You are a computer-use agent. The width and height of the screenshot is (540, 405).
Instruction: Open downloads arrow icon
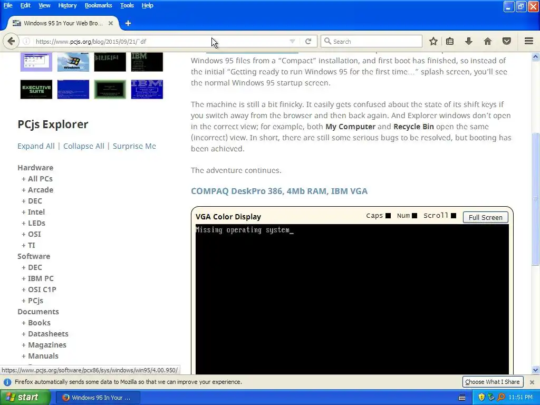[468, 41]
